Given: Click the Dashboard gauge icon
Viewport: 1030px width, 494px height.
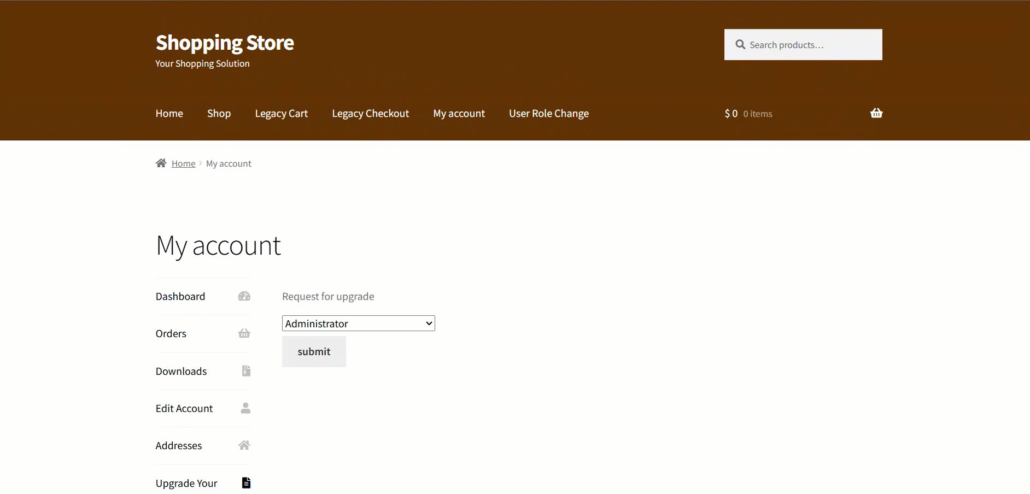Looking at the screenshot, I should click(x=244, y=296).
